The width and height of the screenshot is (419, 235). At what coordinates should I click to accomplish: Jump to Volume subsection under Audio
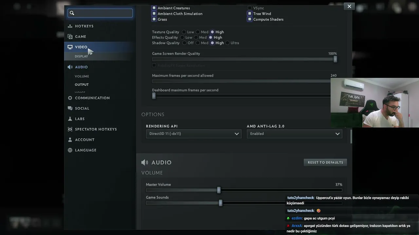pyautogui.click(x=82, y=76)
